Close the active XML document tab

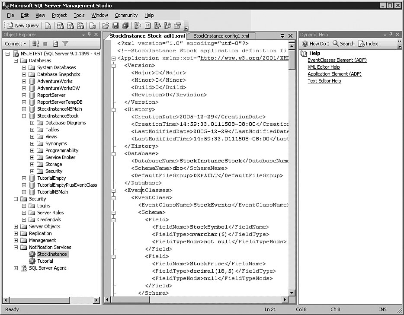click(x=290, y=36)
